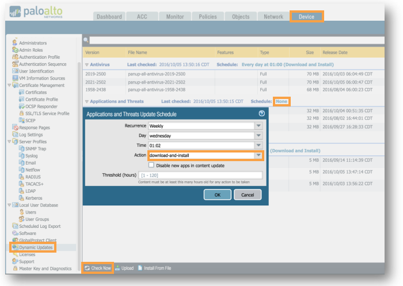Image resolution: width=403 pixels, height=286 pixels.
Task: Click the Check Now refresh icon
Action: point(87,268)
